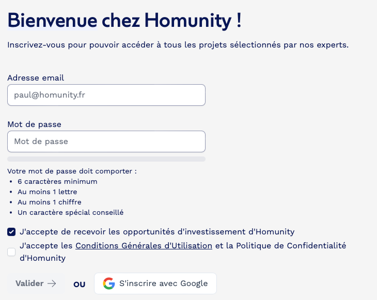The image size is (377, 300).
Task: Tick the Conditions Générales acceptance checkbox
Action: point(11,252)
